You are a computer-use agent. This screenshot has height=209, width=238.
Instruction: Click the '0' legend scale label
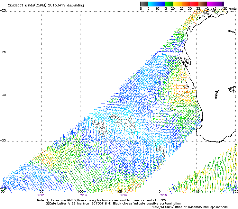tap(141, 9)
